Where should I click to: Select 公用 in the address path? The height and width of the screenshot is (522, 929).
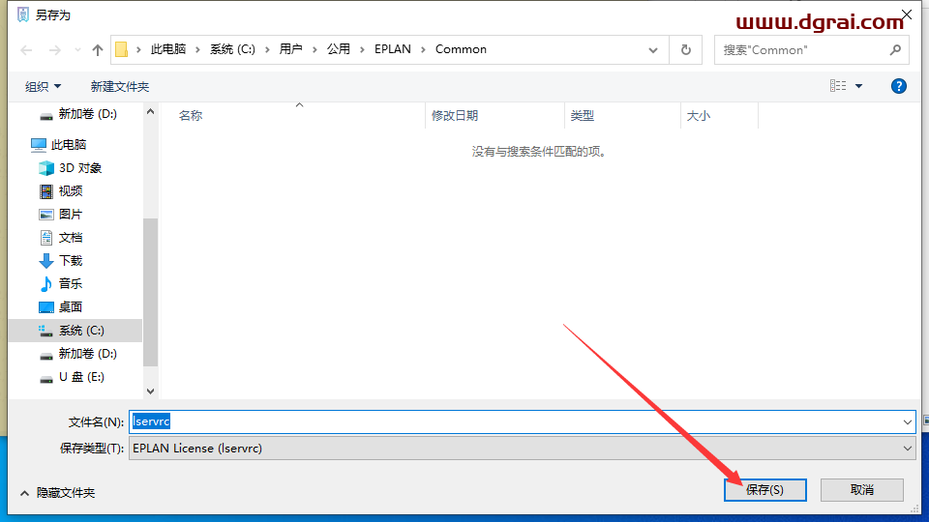[339, 49]
